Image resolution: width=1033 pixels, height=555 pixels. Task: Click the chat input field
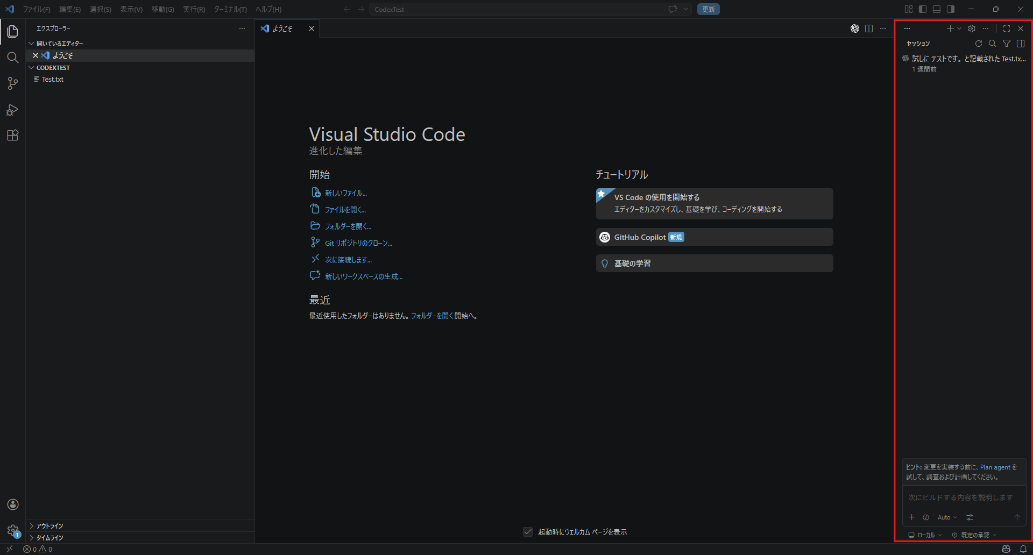click(x=960, y=497)
